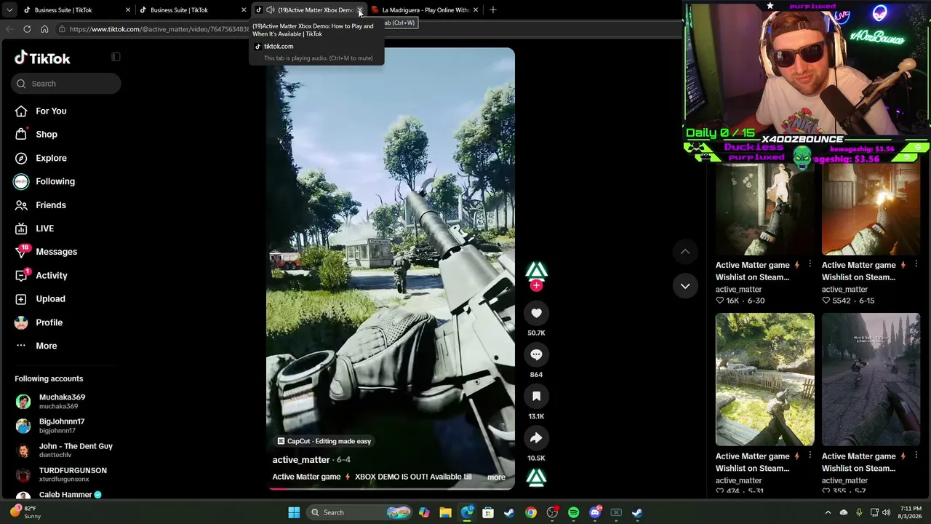Open Discord from the taskbar

(595, 512)
